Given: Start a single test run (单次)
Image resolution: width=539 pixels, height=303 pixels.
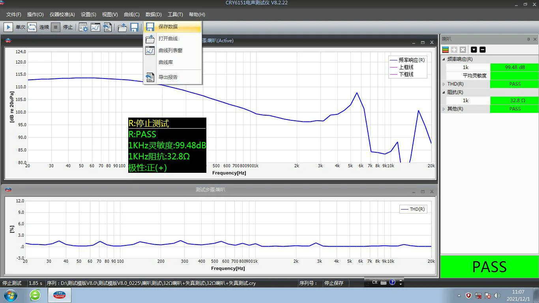Looking at the screenshot, I should pos(8,27).
